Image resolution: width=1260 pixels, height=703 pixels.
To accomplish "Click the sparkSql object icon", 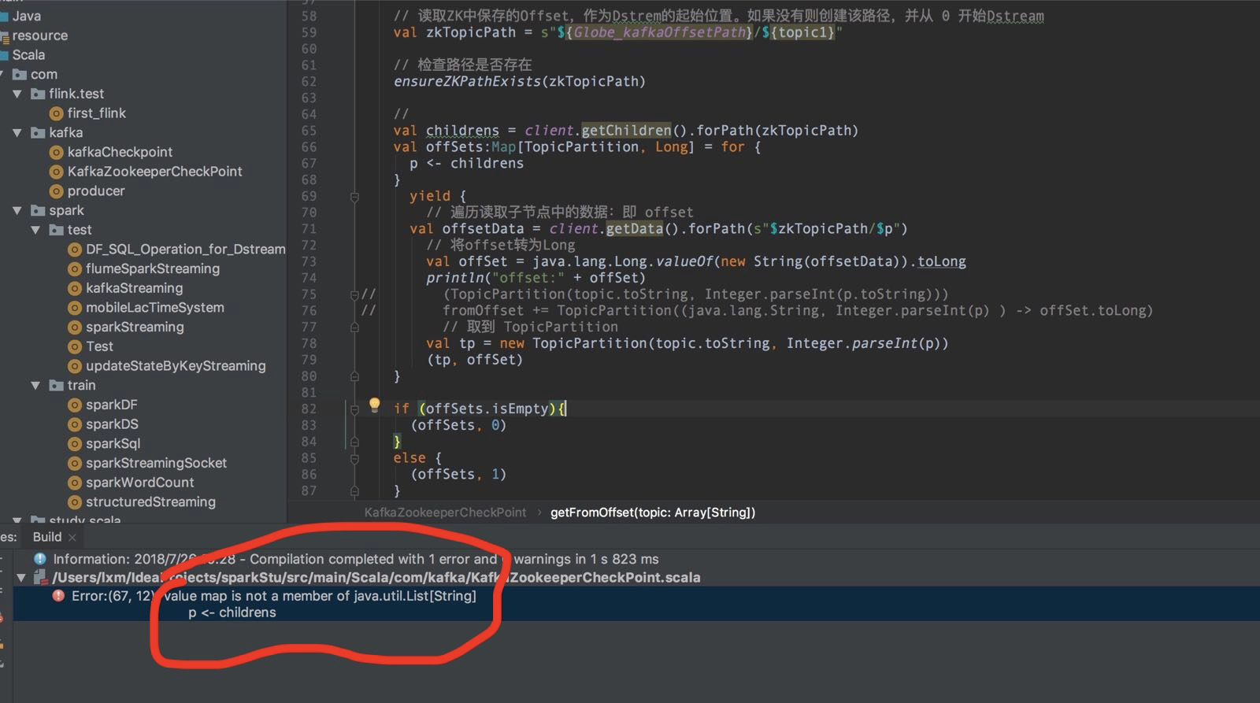I will click(75, 444).
